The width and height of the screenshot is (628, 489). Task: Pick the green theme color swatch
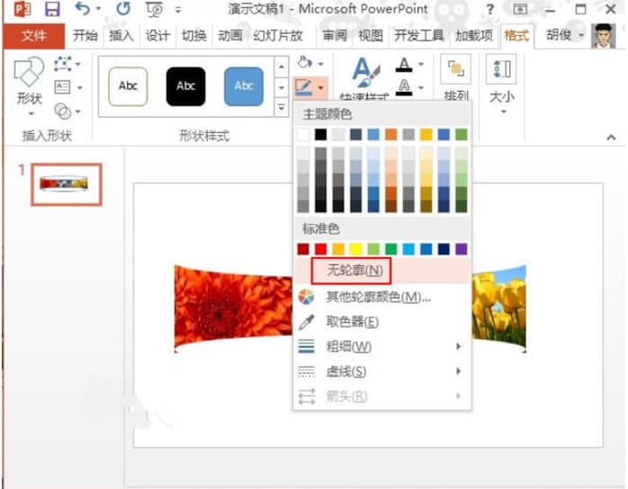pos(462,135)
